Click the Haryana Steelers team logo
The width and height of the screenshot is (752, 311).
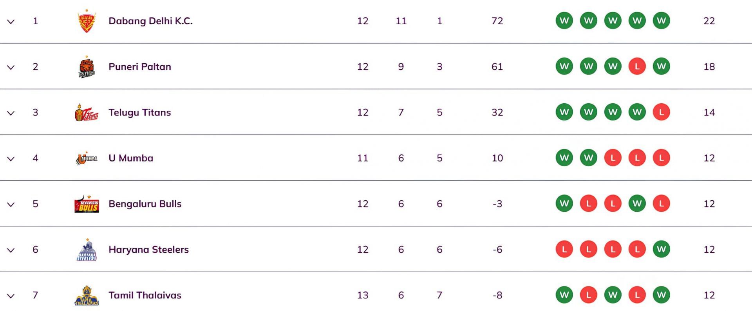pyautogui.click(x=87, y=250)
